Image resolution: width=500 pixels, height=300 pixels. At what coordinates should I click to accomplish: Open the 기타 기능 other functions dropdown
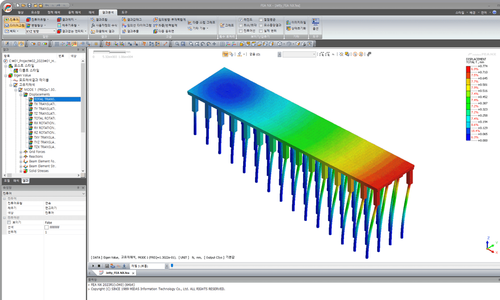pyautogui.click(x=198, y=28)
